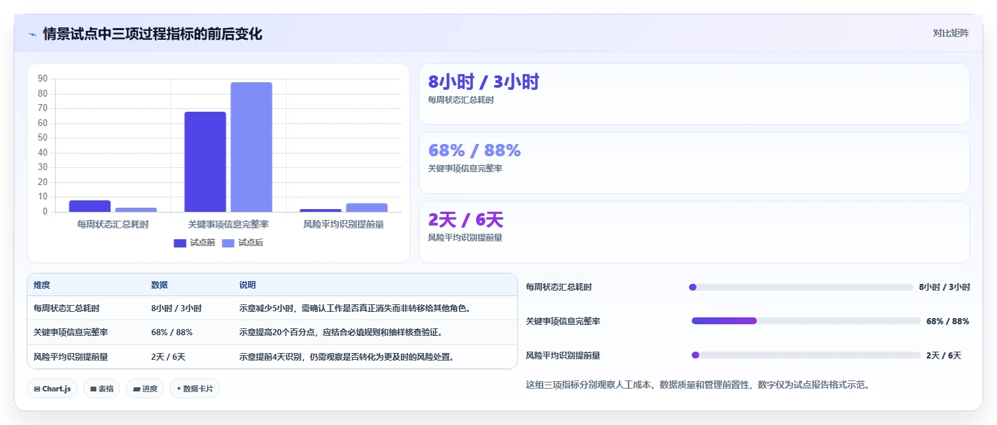Click the 对比矩阵 label in header
The width and height of the screenshot is (997, 425).
pos(950,33)
